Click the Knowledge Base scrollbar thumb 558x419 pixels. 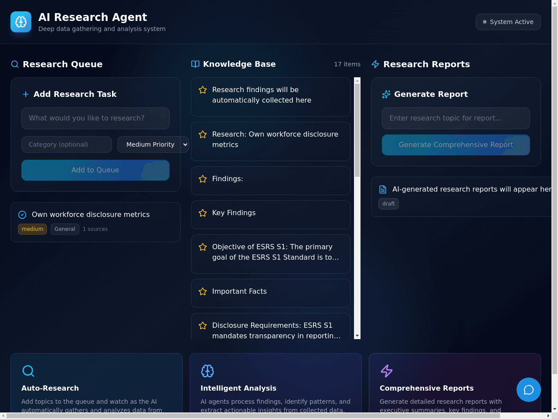[x=357, y=130]
